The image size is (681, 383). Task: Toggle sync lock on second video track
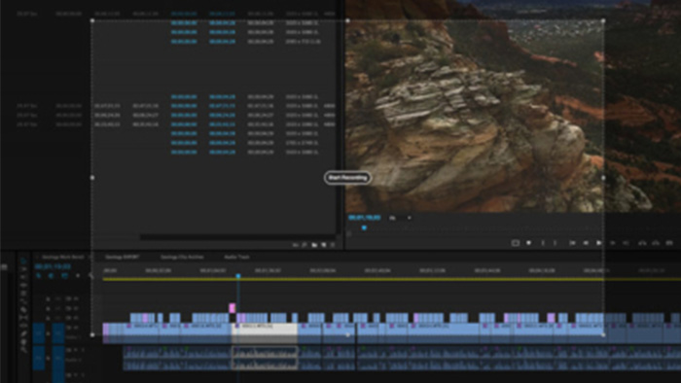68,308
